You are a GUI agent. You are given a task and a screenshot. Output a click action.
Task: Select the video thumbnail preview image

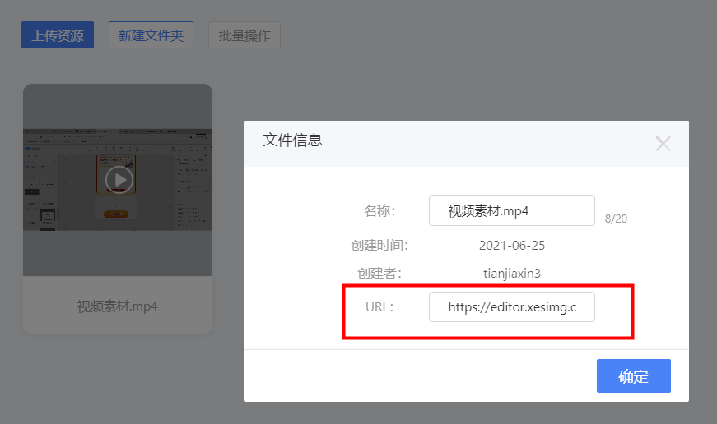coord(118,179)
